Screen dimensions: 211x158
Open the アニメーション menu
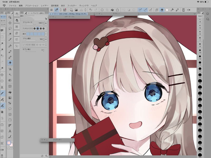32,6
